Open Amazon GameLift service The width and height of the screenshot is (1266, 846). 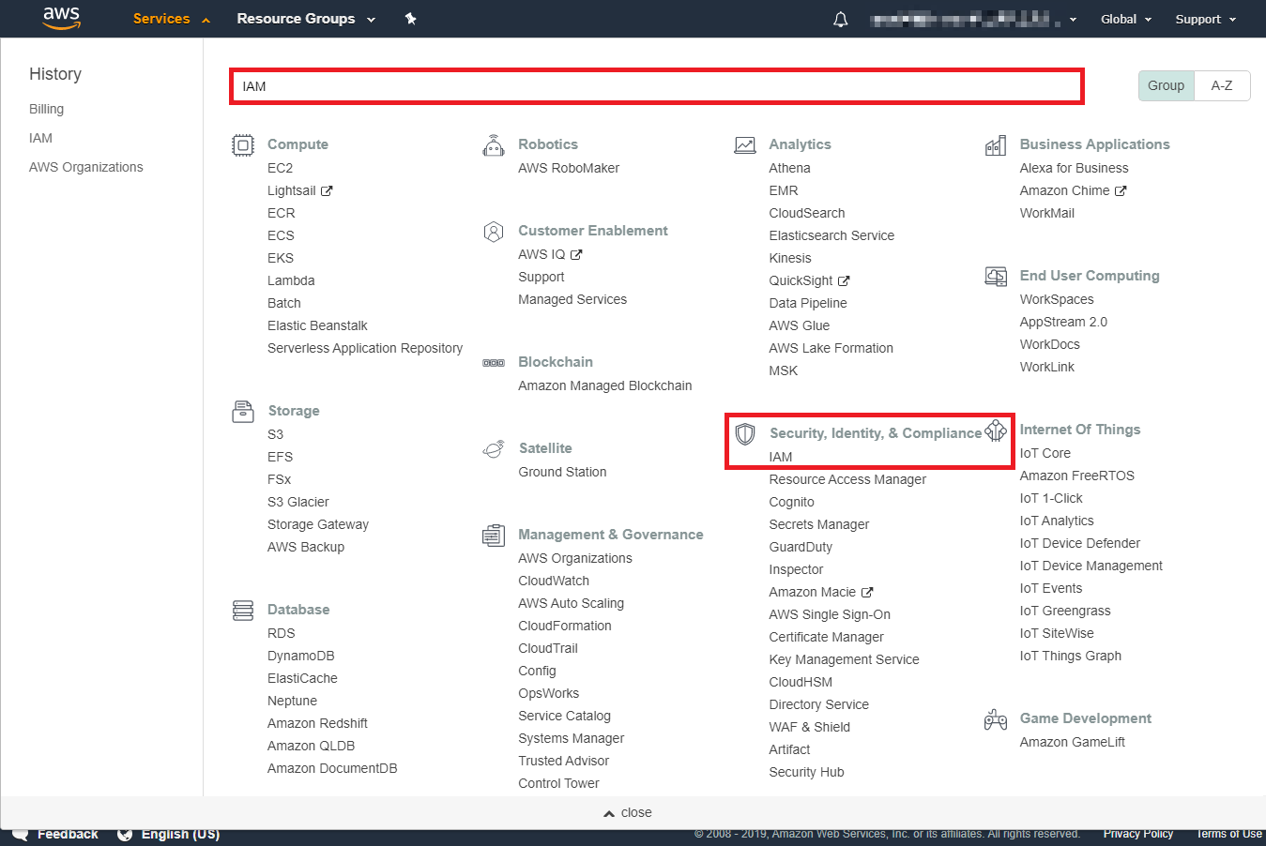point(1073,742)
